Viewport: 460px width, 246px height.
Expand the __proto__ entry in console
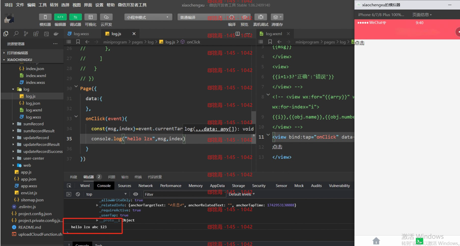[97, 220]
